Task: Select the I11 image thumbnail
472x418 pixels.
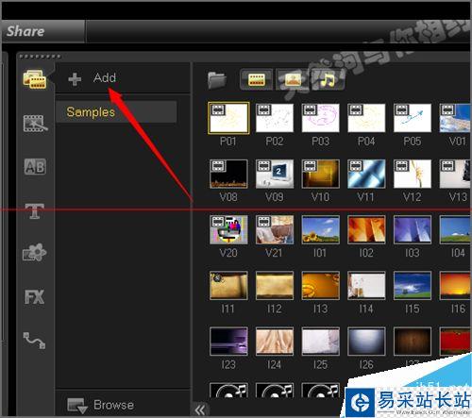Action: pyautogui.click(x=228, y=286)
